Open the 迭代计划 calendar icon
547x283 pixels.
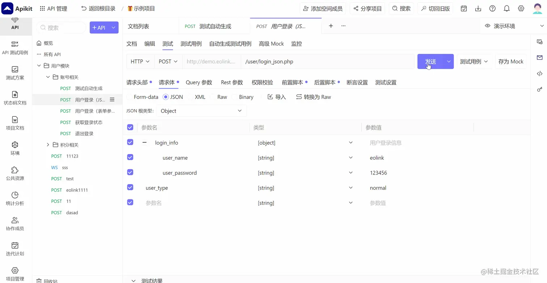coord(15,245)
